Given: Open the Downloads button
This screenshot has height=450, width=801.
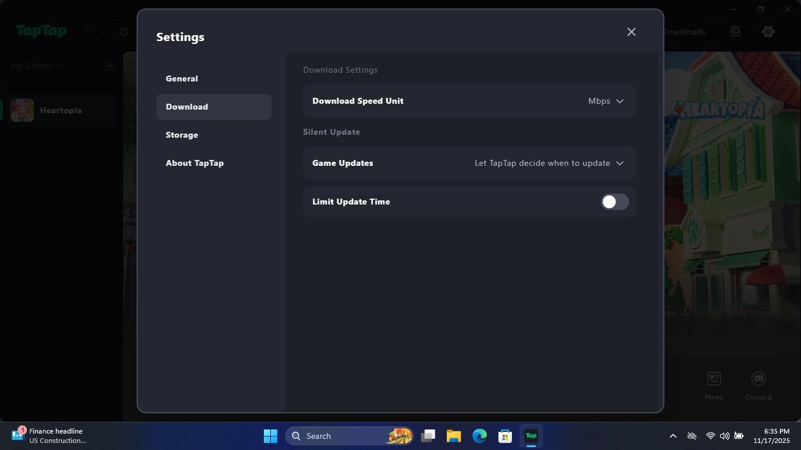Looking at the screenshot, I should tap(685, 32).
